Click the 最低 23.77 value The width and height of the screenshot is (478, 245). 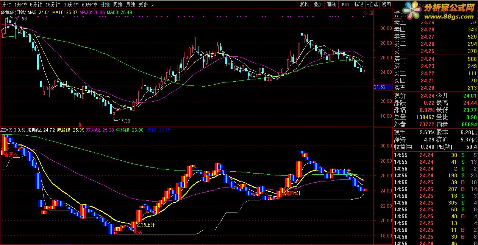pos(470,110)
